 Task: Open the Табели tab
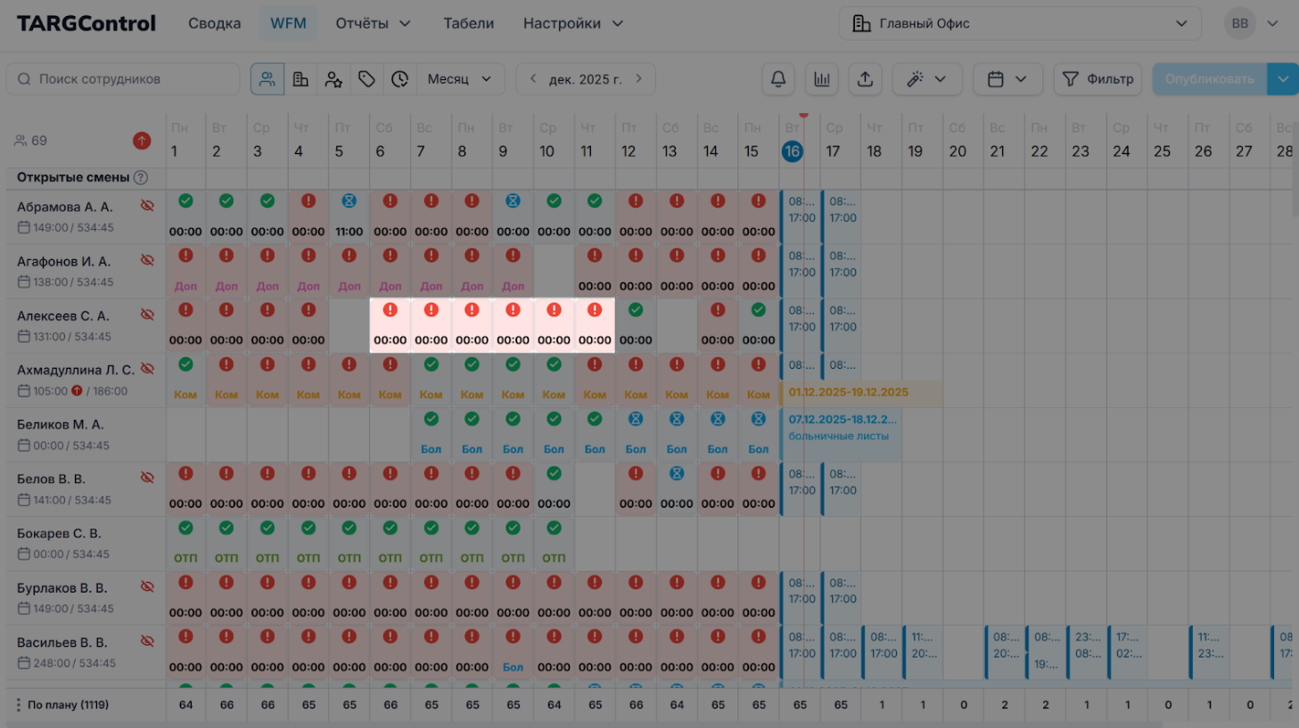[468, 23]
